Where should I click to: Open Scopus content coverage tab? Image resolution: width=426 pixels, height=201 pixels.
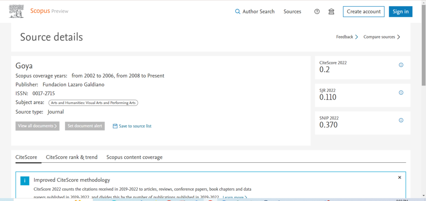134,157
